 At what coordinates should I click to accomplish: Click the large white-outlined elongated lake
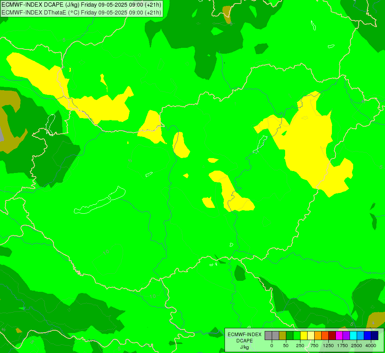pyautogui.click(x=100, y=201)
